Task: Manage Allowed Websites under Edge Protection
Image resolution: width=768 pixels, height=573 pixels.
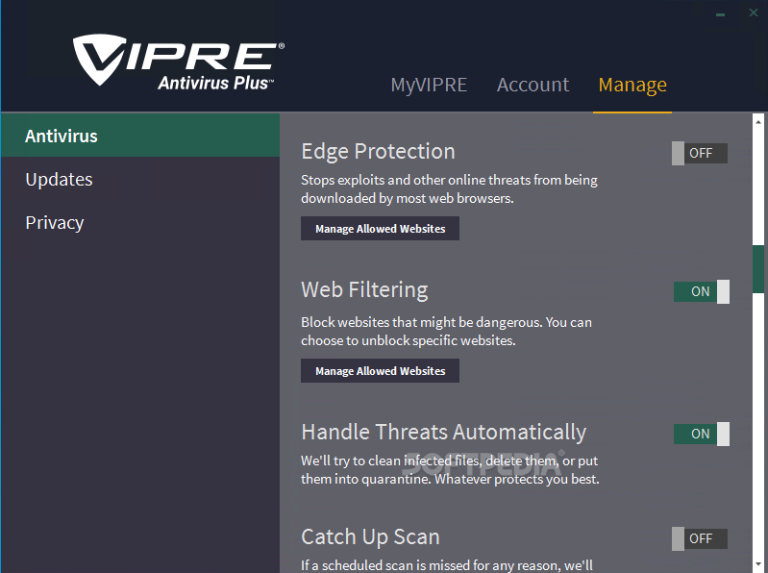Action: click(x=380, y=229)
